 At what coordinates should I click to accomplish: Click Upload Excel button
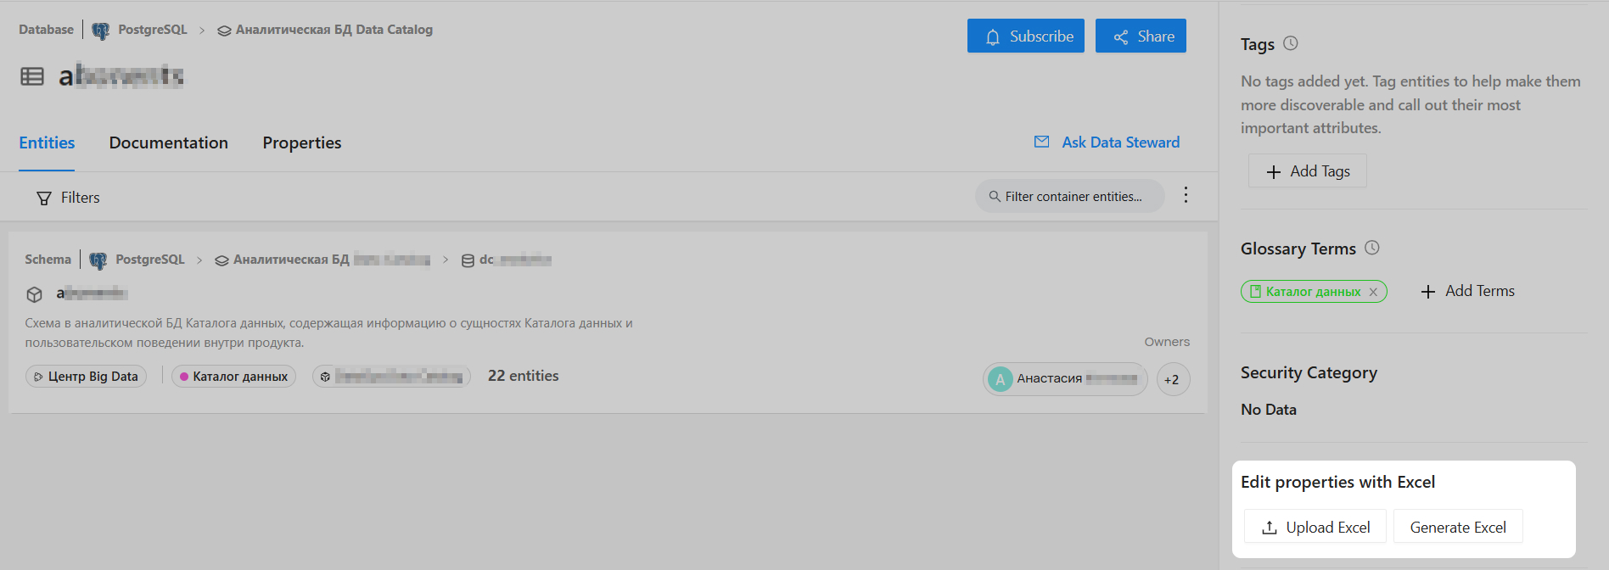(x=1315, y=527)
